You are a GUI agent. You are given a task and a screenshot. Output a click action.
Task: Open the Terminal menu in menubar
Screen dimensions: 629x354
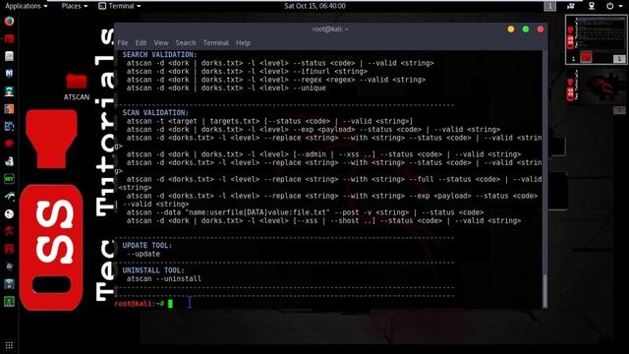tap(216, 42)
